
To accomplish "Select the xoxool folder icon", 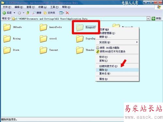I will (x=43, y=39).
